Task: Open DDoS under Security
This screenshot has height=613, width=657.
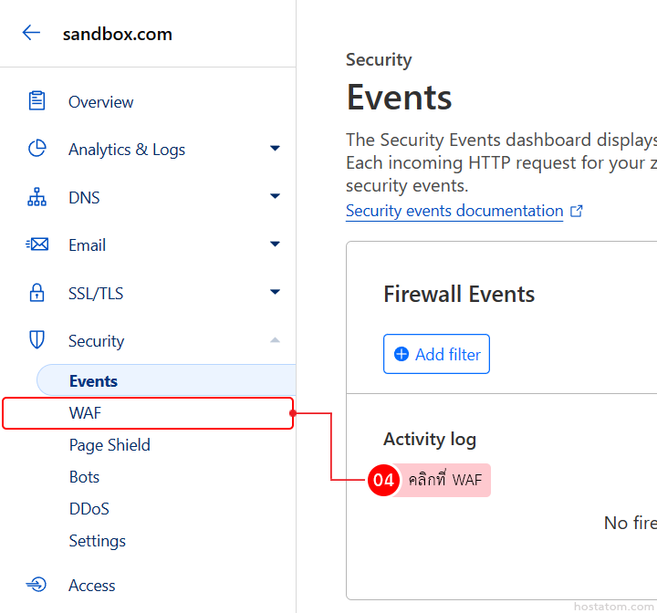Action: (89, 509)
